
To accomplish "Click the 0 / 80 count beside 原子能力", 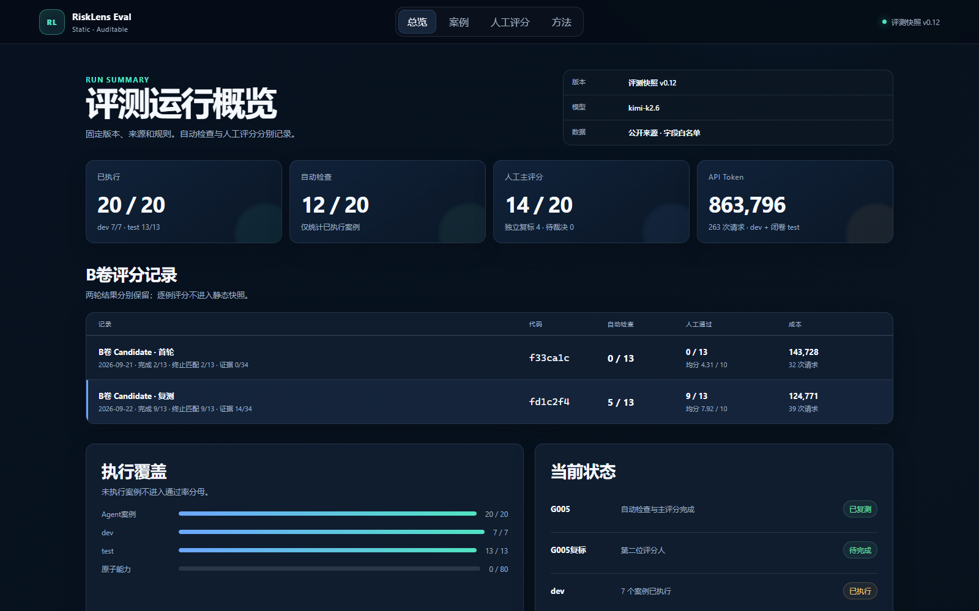I will click(x=498, y=569).
